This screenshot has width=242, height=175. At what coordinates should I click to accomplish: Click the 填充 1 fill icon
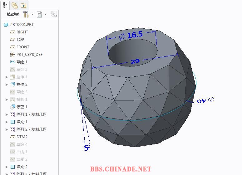(12, 122)
